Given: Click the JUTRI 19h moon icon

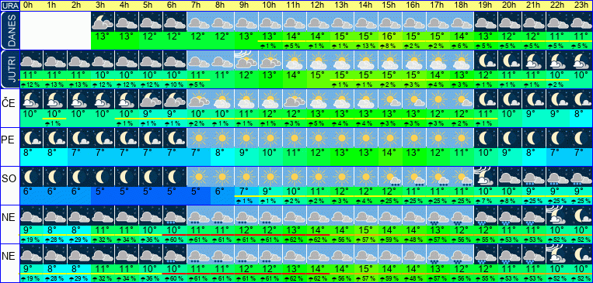Looking at the screenshot, I should coord(486,60).
